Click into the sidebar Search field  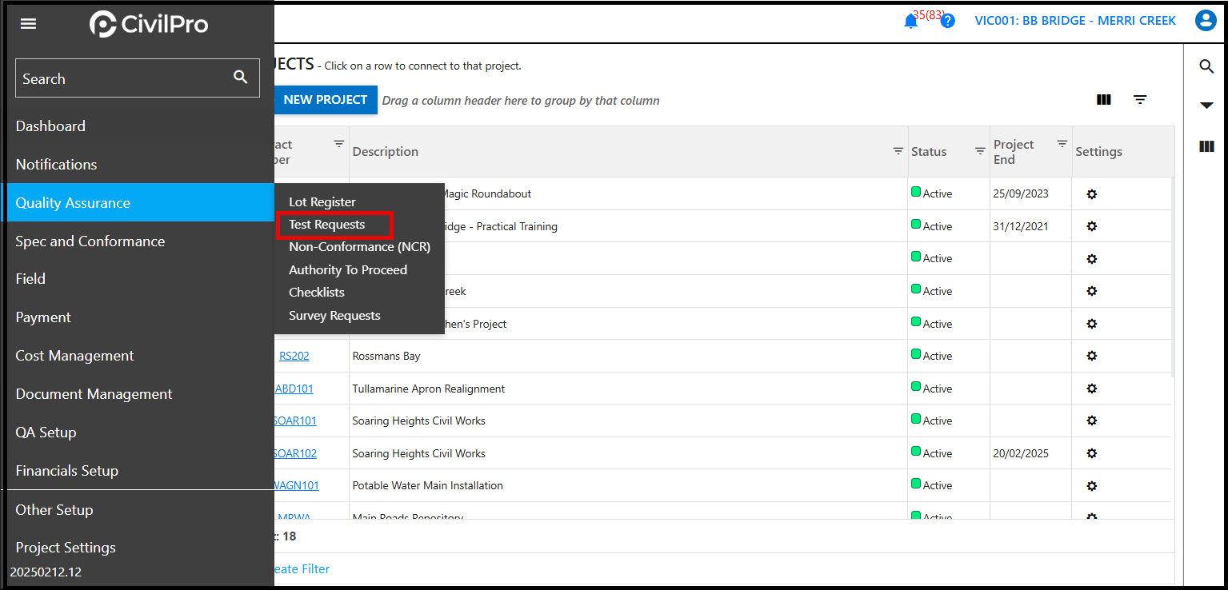pyautogui.click(x=120, y=78)
